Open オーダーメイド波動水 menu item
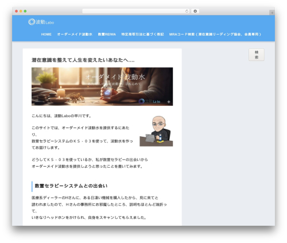The image size is (287, 243). click(75, 34)
